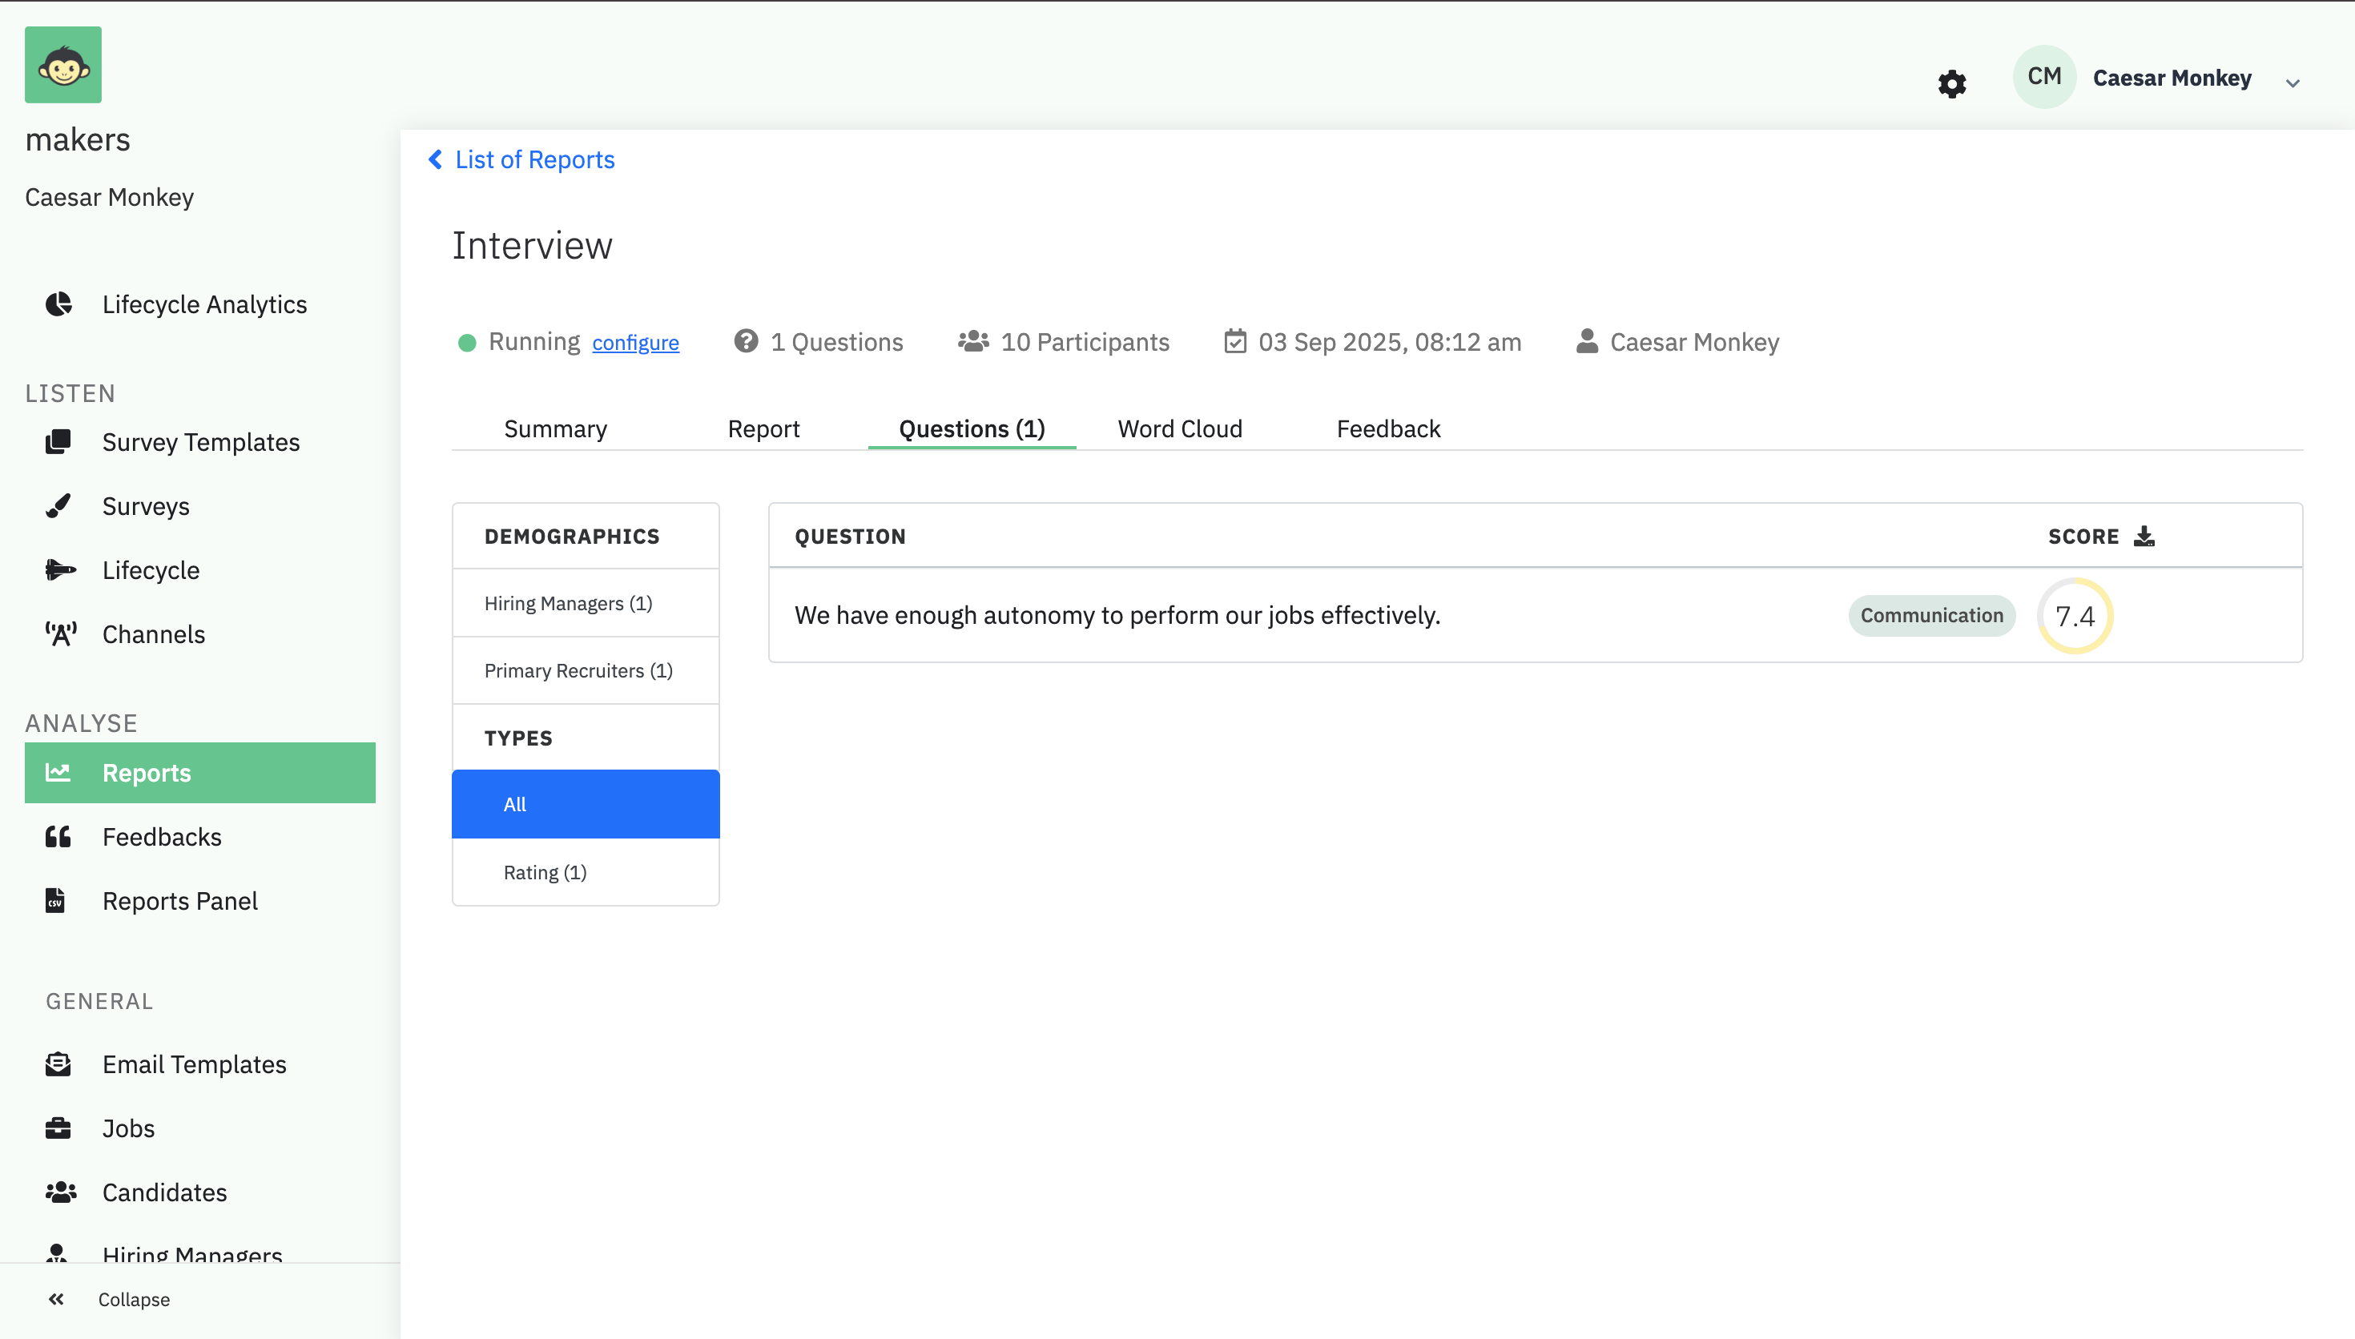Click the Reports chart icon
This screenshot has width=2355, height=1339.
[58, 773]
